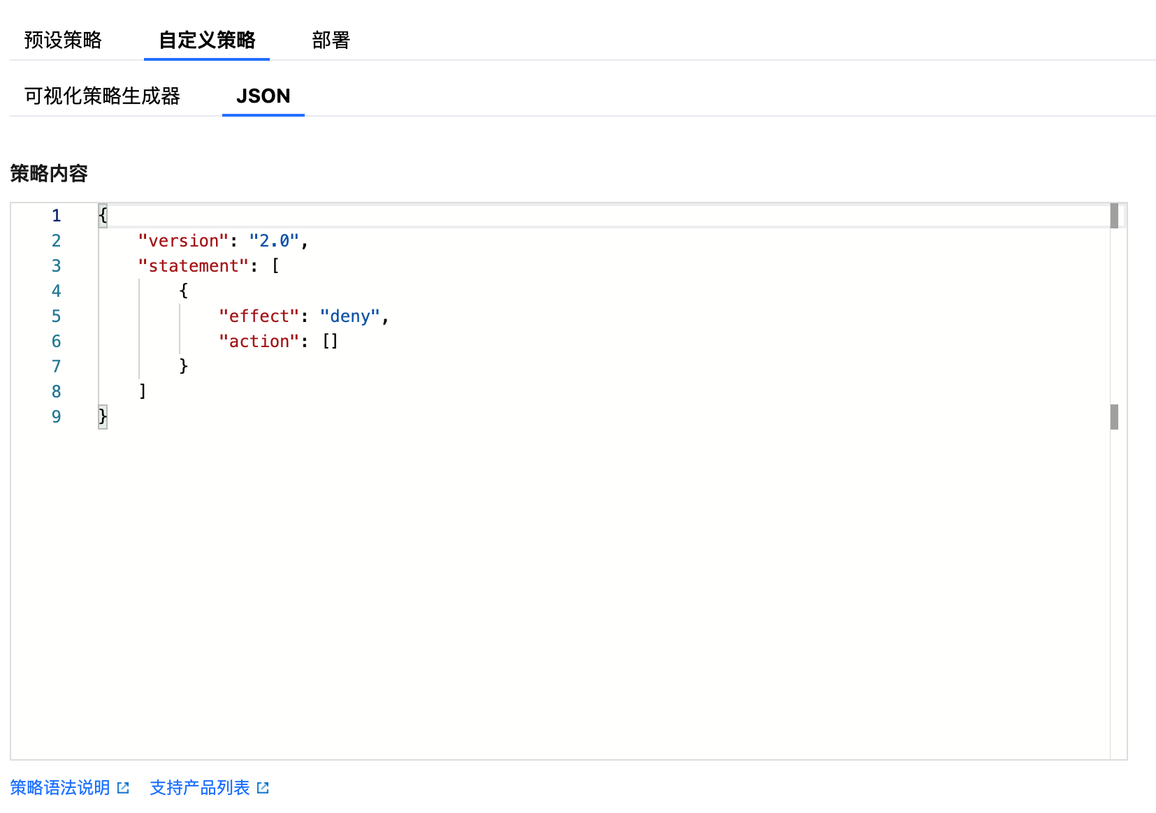Click external-link icon beside 策略语法说明
Viewport: 1156px width, 813px height.
(x=124, y=788)
